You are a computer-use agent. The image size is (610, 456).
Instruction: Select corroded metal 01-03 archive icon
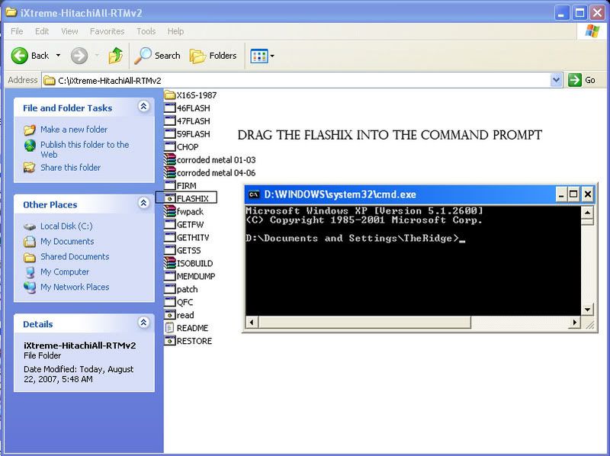(x=169, y=159)
